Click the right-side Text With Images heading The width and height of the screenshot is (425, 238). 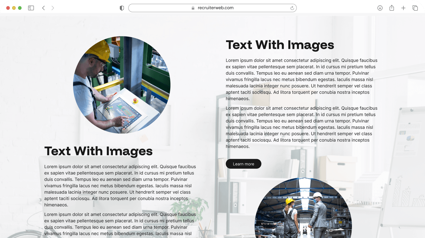click(x=280, y=45)
